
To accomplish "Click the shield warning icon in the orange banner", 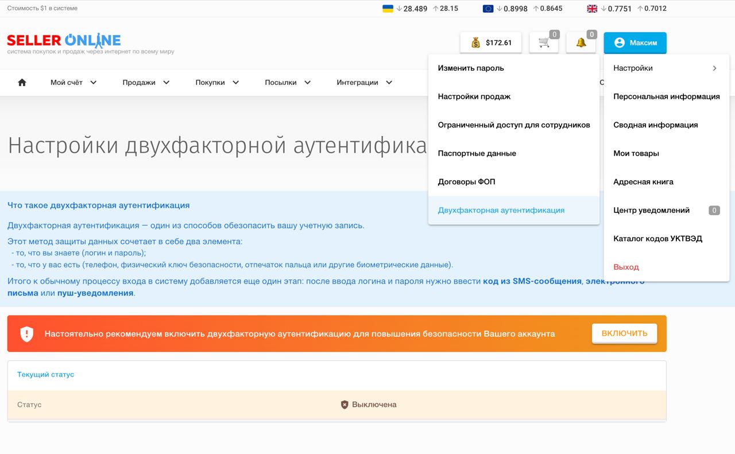I will pyautogui.click(x=27, y=333).
